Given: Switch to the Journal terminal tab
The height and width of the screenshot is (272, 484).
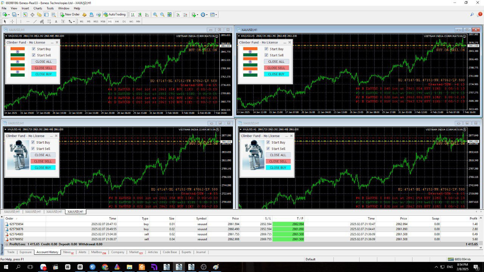Looking at the screenshot, I should [200, 252].
